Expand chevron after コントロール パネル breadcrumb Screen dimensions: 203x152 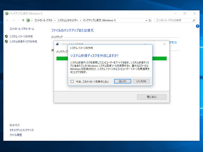[55, 21]
